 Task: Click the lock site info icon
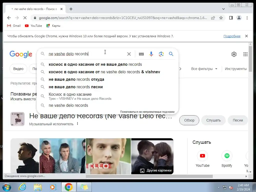[x=35, y=18]
